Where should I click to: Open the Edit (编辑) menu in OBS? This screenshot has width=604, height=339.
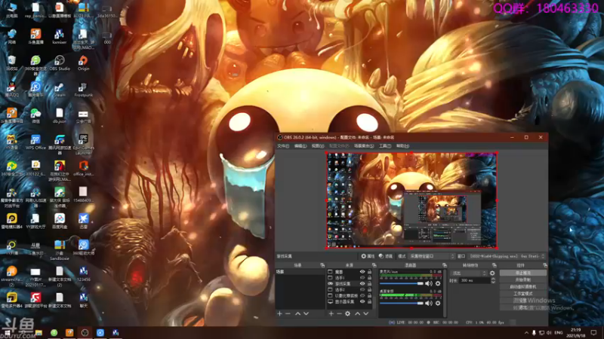300,146
